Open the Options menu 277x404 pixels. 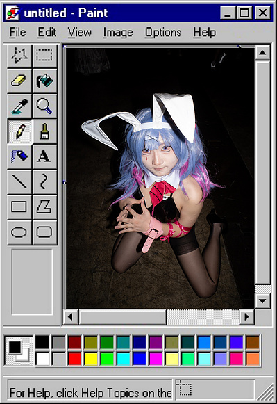(163, 33)
